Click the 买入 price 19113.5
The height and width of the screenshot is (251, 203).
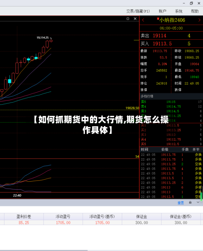tap(162, 44)
